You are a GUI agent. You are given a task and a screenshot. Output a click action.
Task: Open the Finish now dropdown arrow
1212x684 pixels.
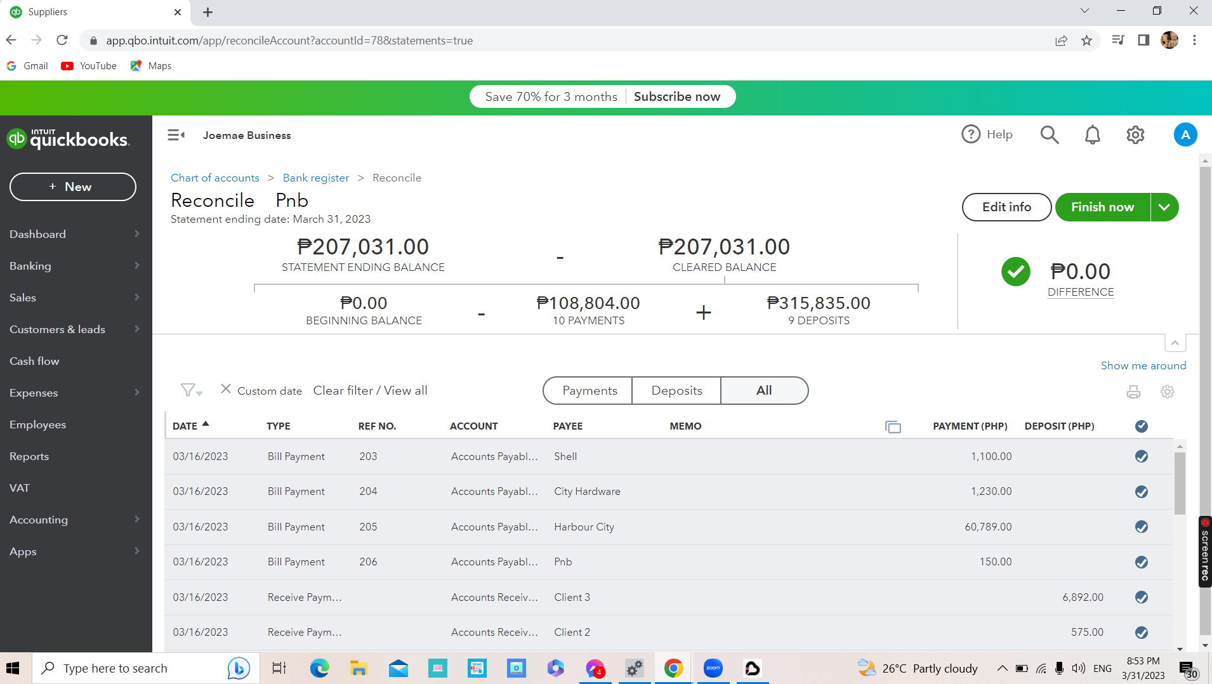click(1164, 207)
